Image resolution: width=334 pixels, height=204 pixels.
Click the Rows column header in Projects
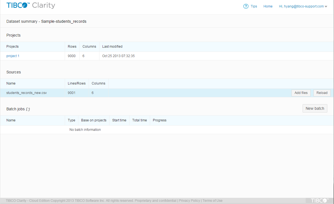[x=72, y=47]
